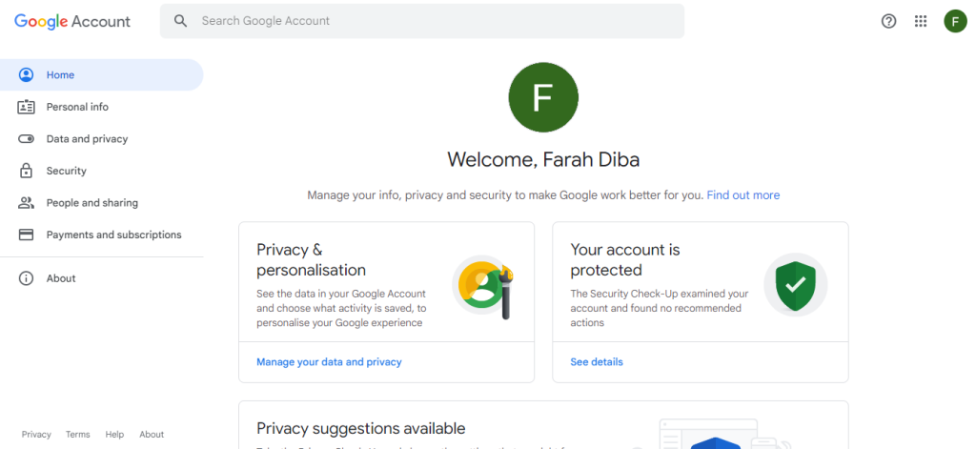
Task: Click the large profile picture F
Action: pyautogui.click(x=543, y=97)
